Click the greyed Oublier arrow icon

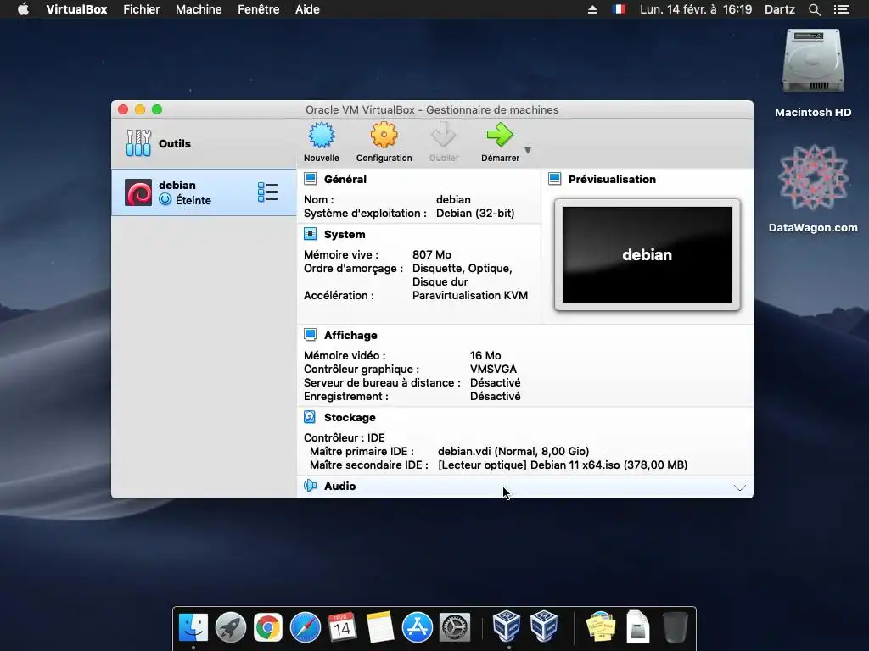click(444, 135)
